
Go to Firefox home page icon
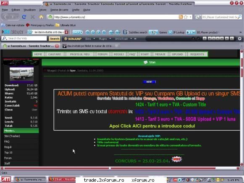pos(41,17)
